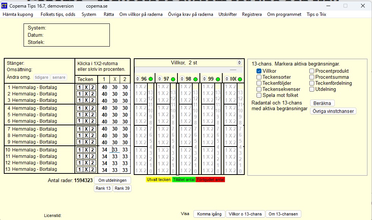Select sign X for match 5

86,115
